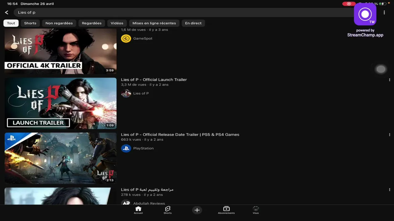This screenshot has height=221, width=394.
Task: Open title Official Release Date Trailer PS5 & PS4
Action: click(180, 134)
